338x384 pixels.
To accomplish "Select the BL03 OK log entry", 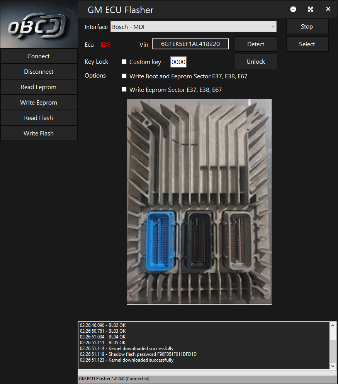I will (103, 331).
